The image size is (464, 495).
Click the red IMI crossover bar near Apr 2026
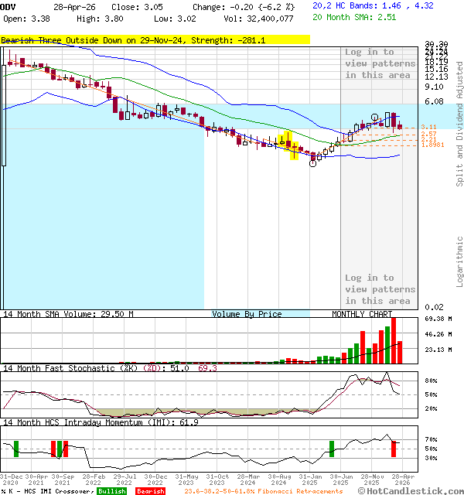tap(394, 449)
